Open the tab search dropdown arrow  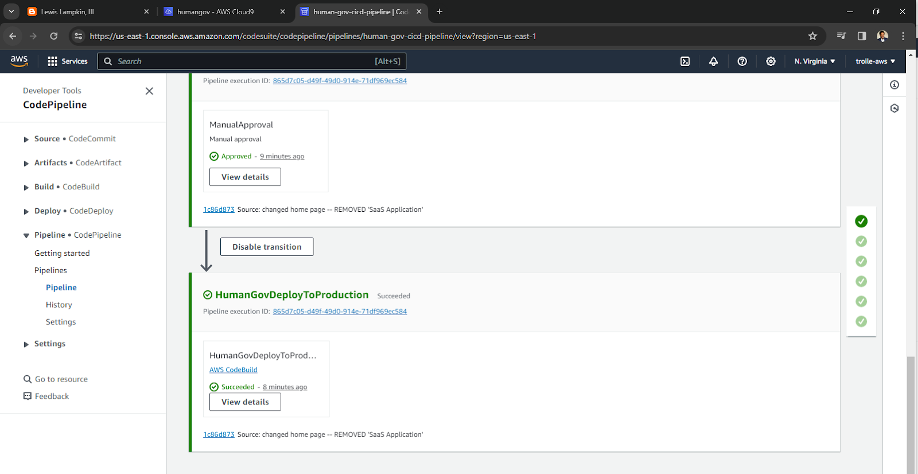(11, 11)
